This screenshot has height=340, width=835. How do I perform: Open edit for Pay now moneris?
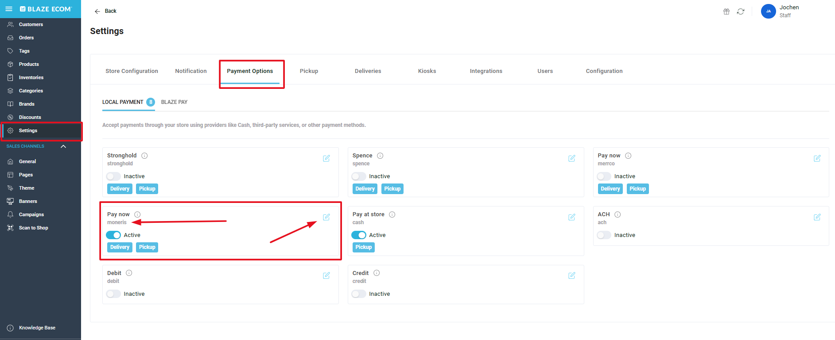pos(326,217)
